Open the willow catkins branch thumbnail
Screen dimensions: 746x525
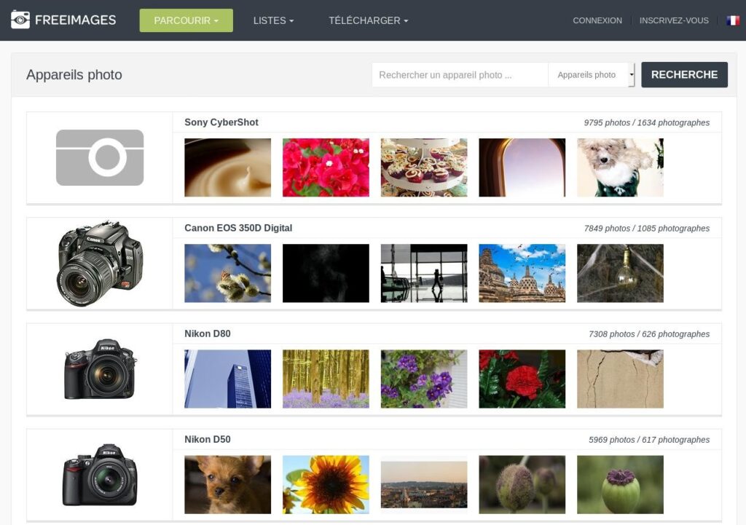tap(228, 273)
